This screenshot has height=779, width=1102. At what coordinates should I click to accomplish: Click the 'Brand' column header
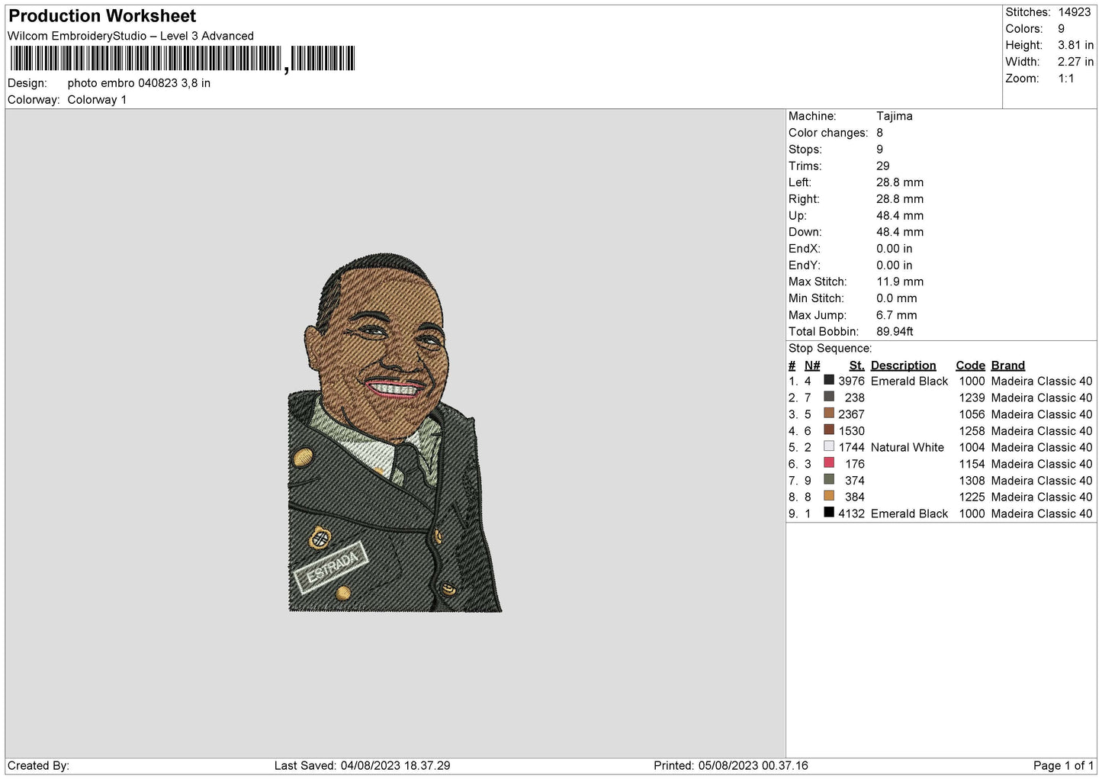1008,365
